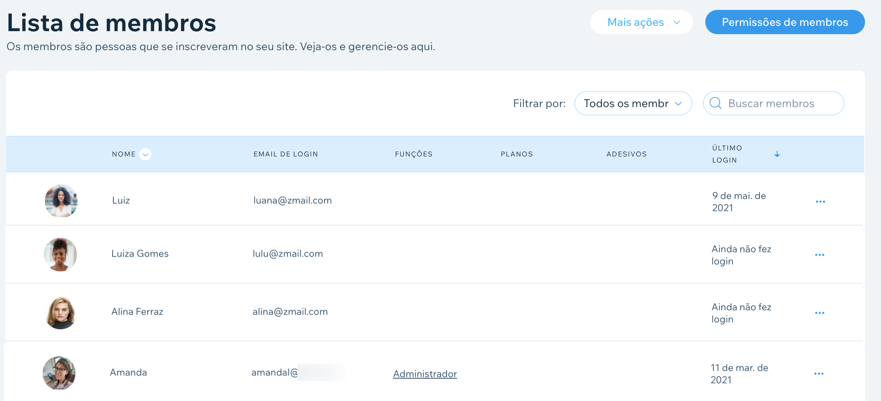Click the Planos column header
Image resolution: width=881 pixels, height=401 pixels.
pyautogui.click(x=517, y=154)
